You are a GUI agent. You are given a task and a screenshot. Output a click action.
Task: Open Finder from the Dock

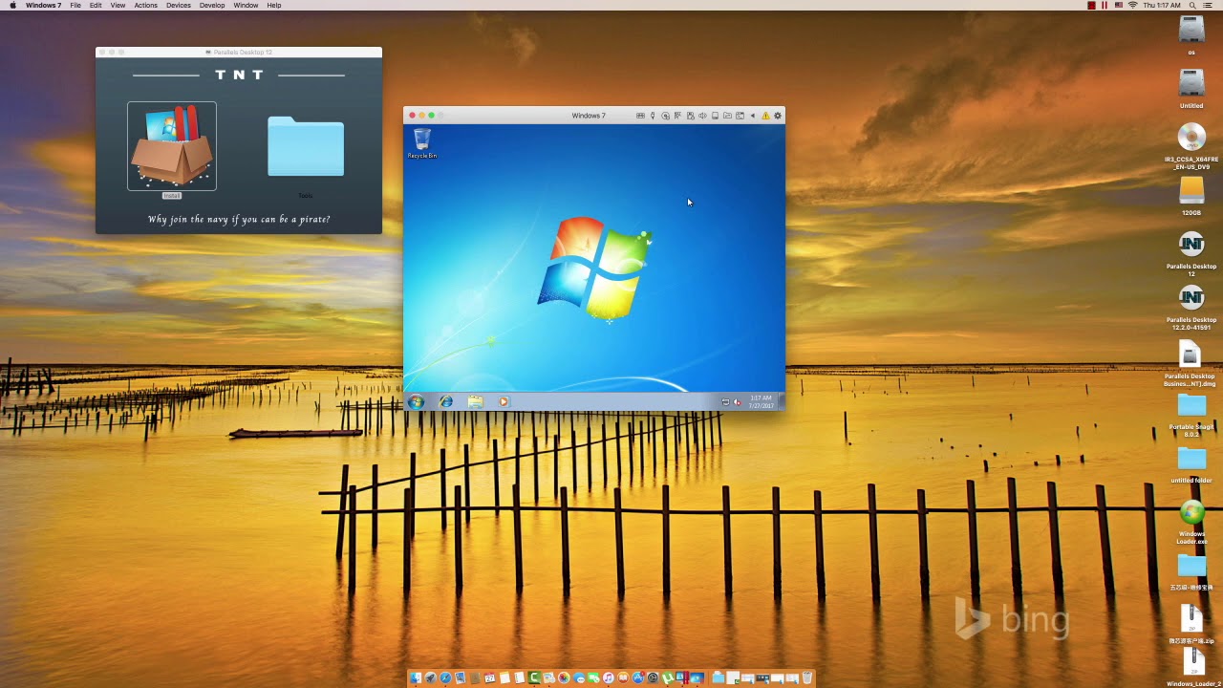pyautogui.click(x=416, y=677)
